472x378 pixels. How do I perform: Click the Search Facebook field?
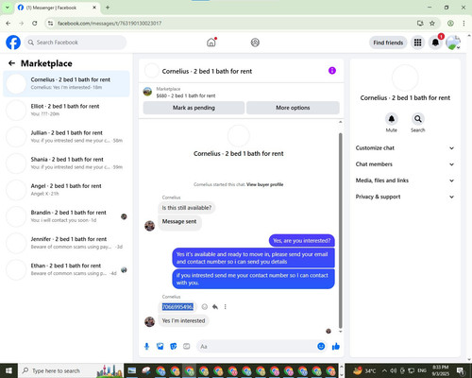pyautogui.click(x=76, y=43)
